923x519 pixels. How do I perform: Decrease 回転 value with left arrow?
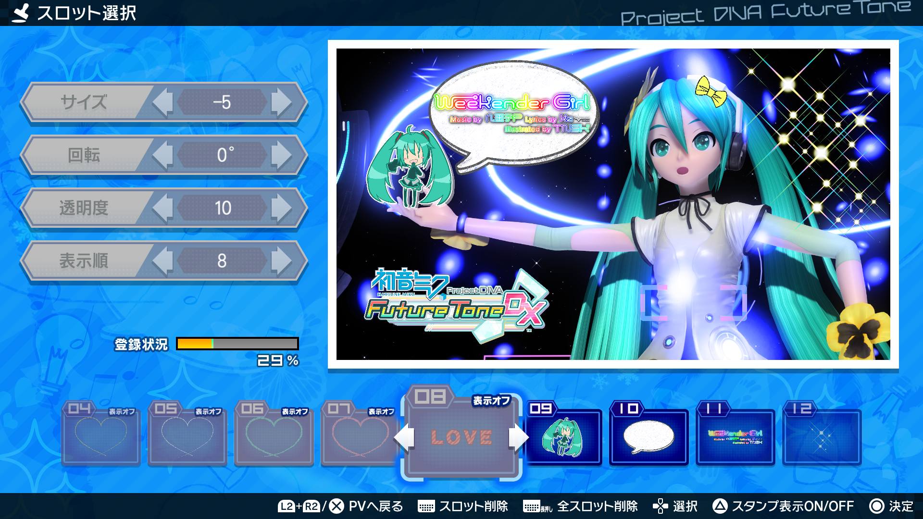point(162,155)
